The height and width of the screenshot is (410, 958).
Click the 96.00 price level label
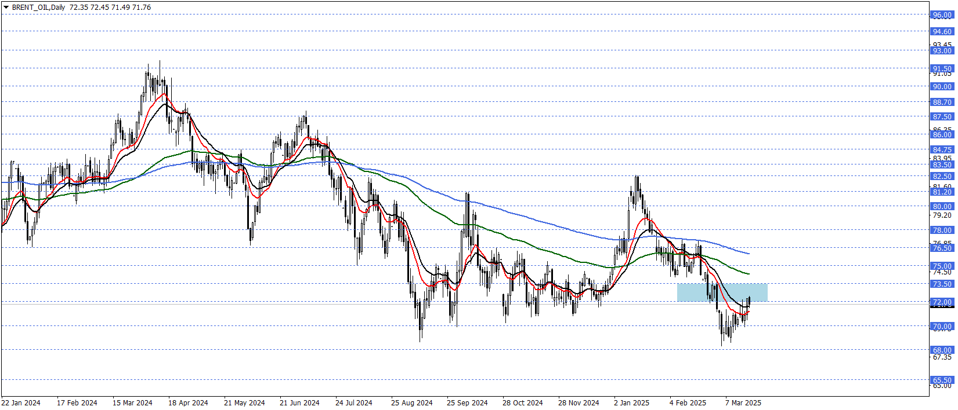pos(942,15)
